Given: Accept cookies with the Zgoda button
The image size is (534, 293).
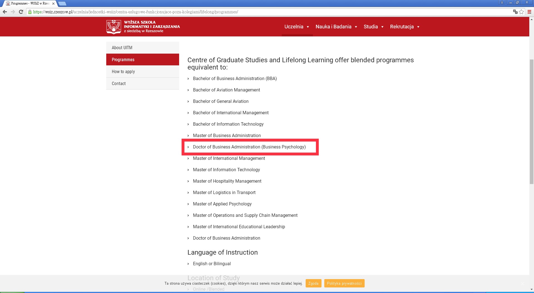Looking at the screenshot, I should coord(313,283).
